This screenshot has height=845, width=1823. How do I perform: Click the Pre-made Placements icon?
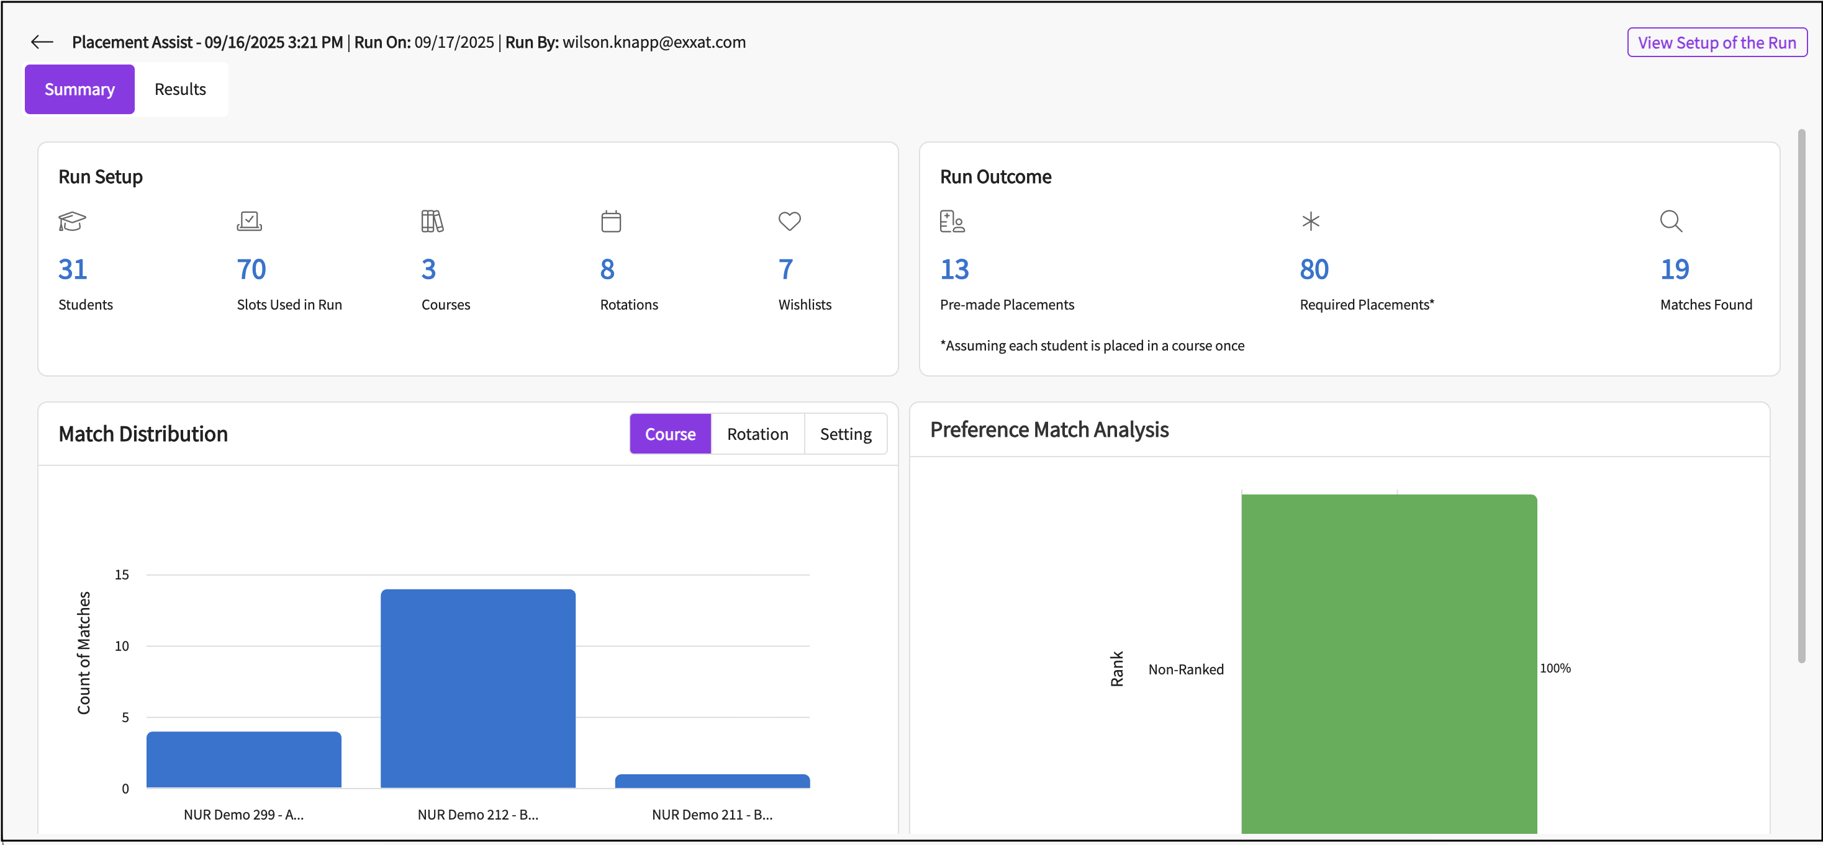point(952,221)
